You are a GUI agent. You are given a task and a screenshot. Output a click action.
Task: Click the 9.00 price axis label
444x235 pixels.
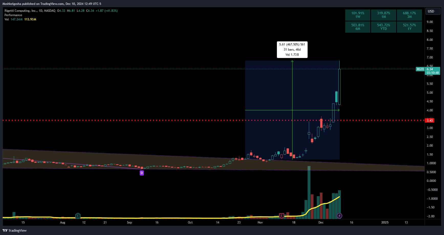(430, 22)
